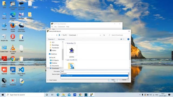Click the New folder button
This screenshot has width=173, height=97.
61,39
